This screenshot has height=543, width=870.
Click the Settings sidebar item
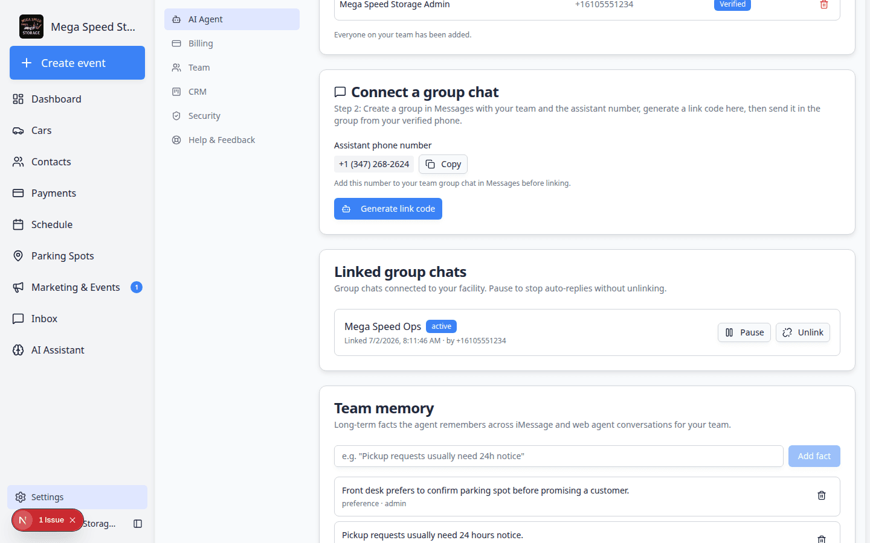[77, 497]
